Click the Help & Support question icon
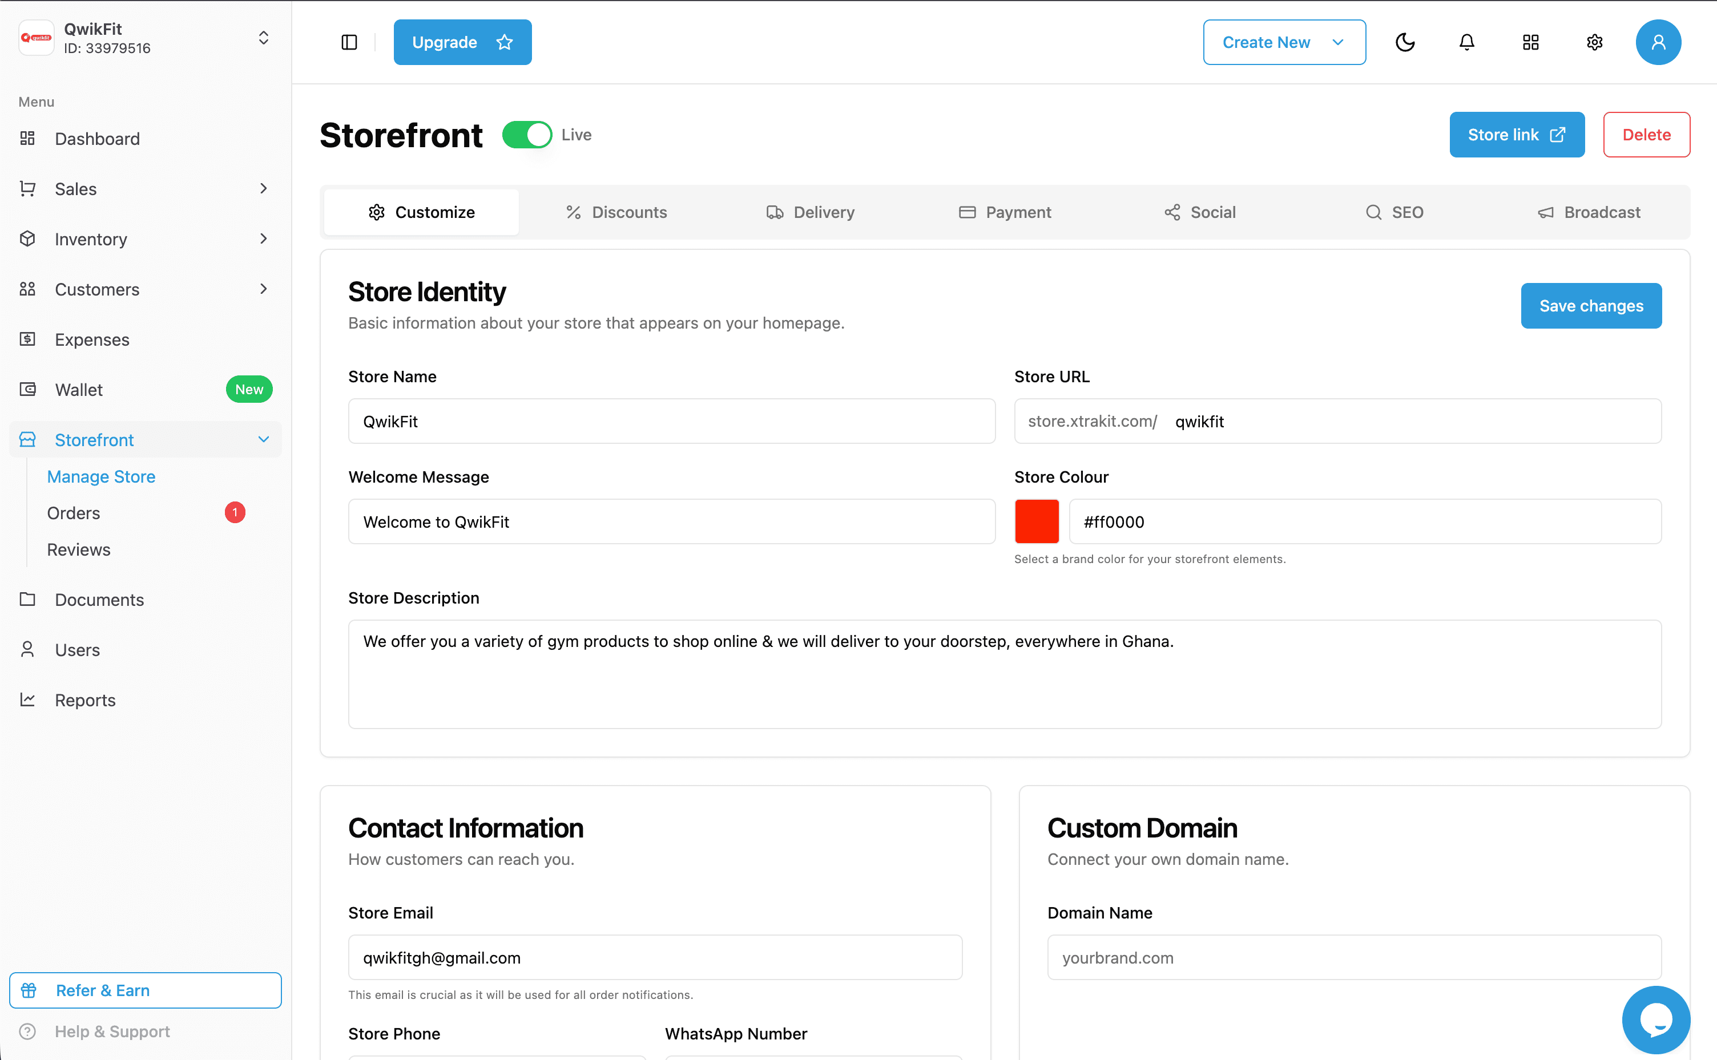 tap(27, 1031)
